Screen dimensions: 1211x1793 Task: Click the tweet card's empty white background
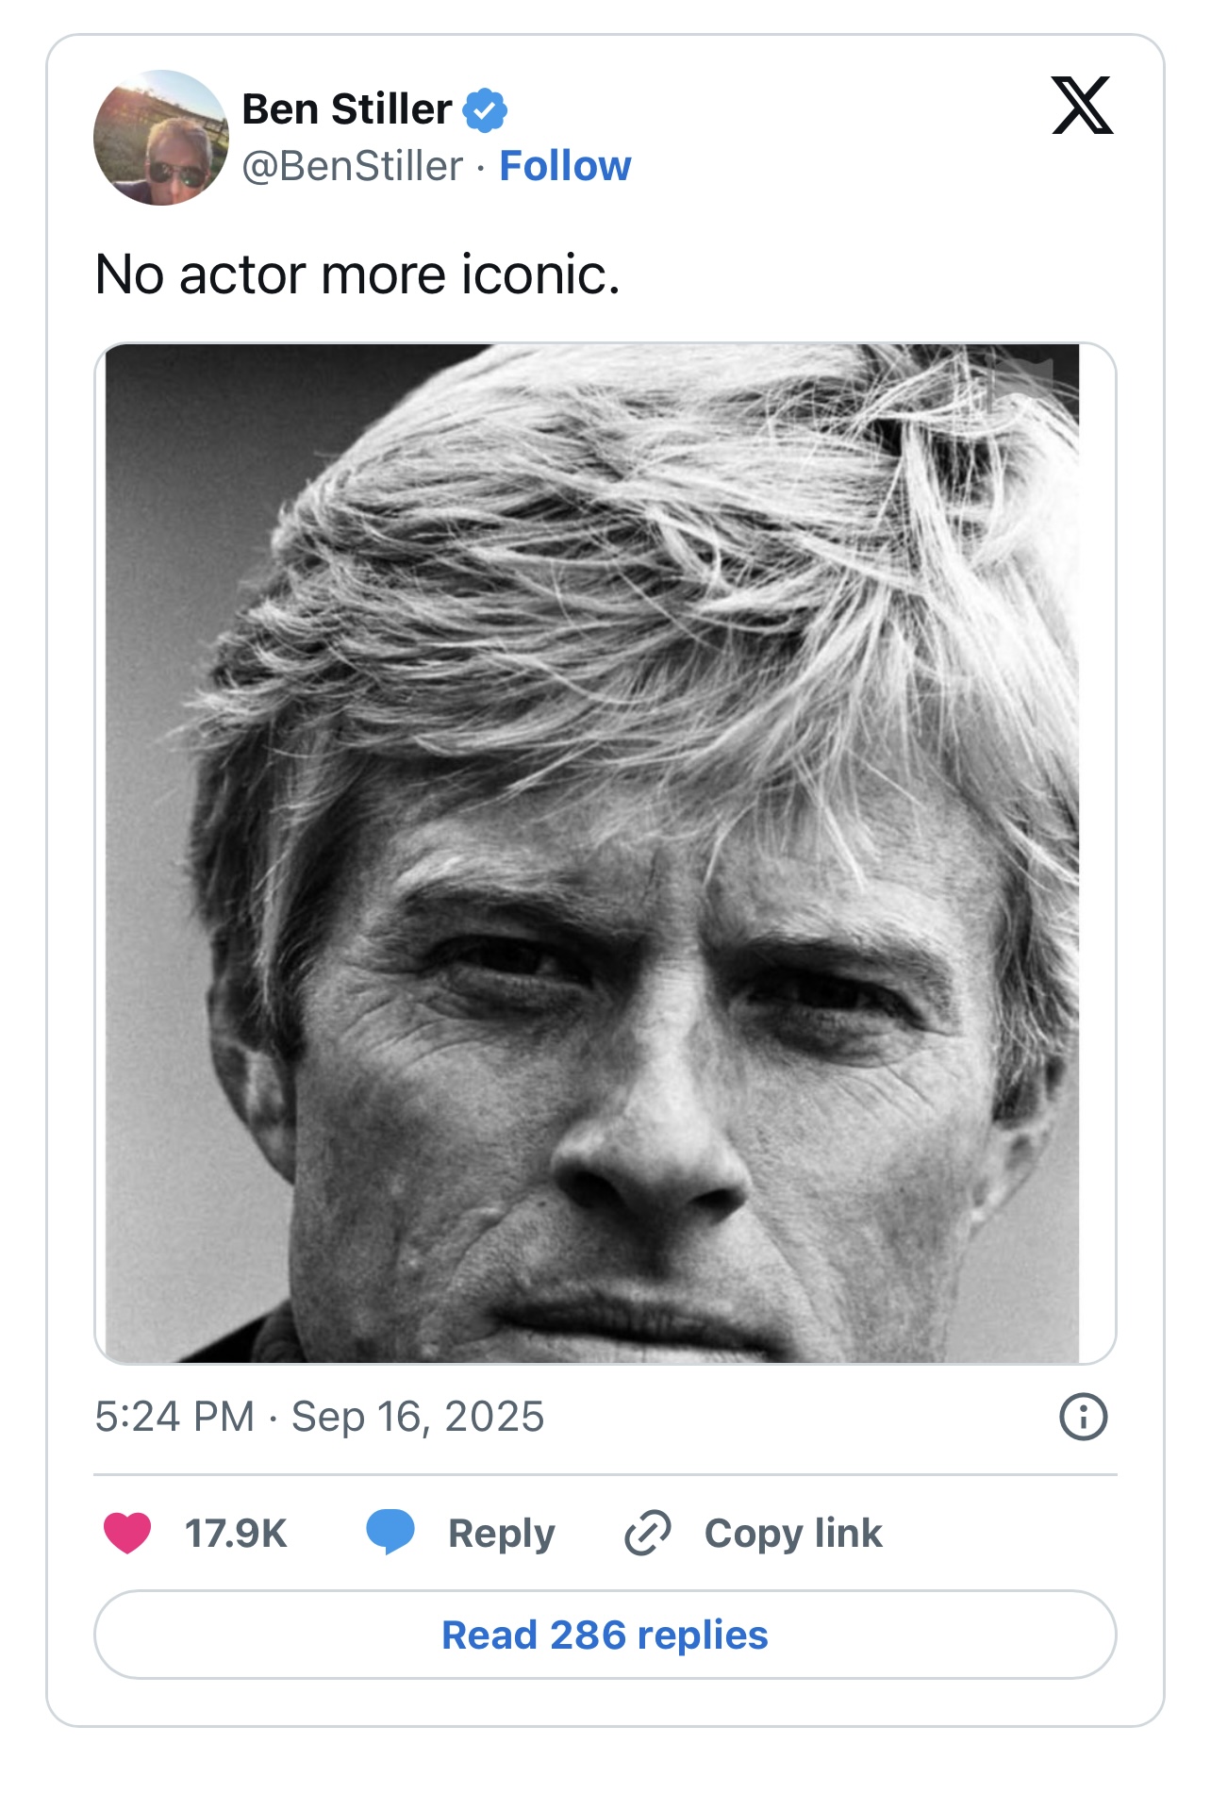[x=849, y=189]
